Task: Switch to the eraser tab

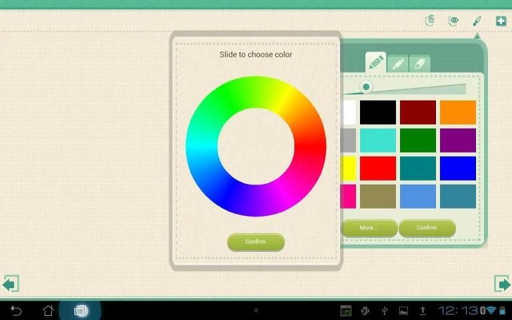Action: point(419,64)
